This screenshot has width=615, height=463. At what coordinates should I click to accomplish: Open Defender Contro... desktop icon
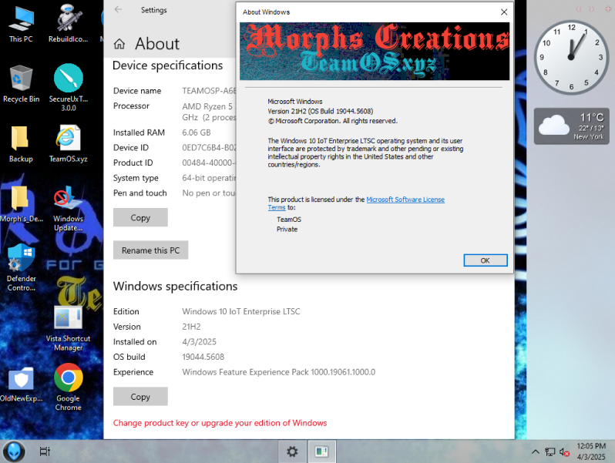tap(21, 268)
